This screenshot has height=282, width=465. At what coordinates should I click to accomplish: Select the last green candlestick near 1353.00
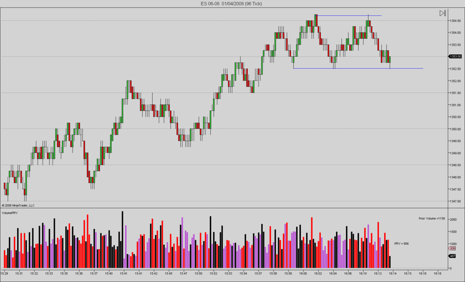(390, 59)
